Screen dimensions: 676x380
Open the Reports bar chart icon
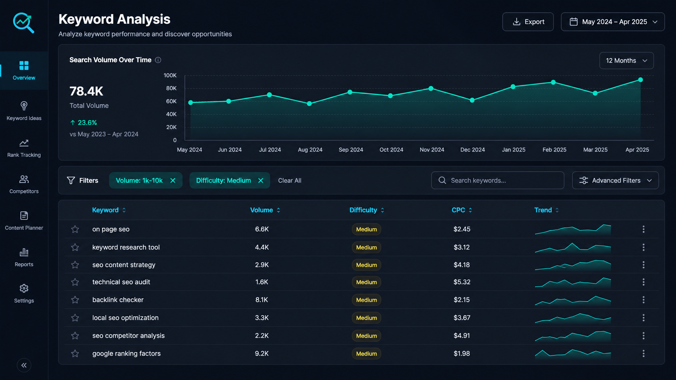[x=24, y=252]
